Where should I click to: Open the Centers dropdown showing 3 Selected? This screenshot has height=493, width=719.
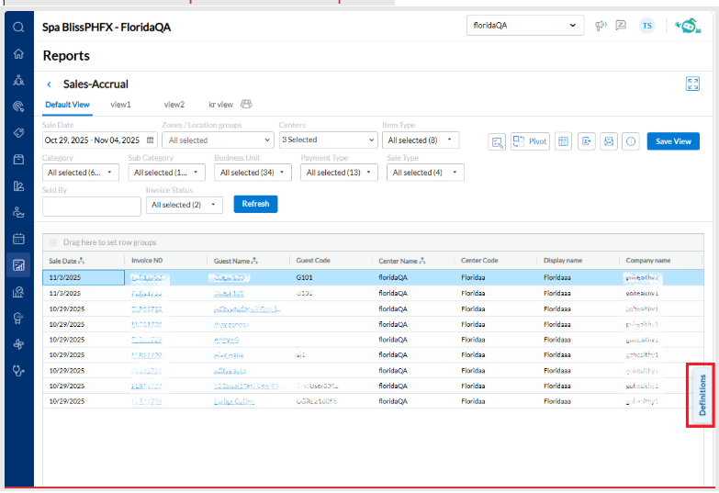tap(328, 140)
